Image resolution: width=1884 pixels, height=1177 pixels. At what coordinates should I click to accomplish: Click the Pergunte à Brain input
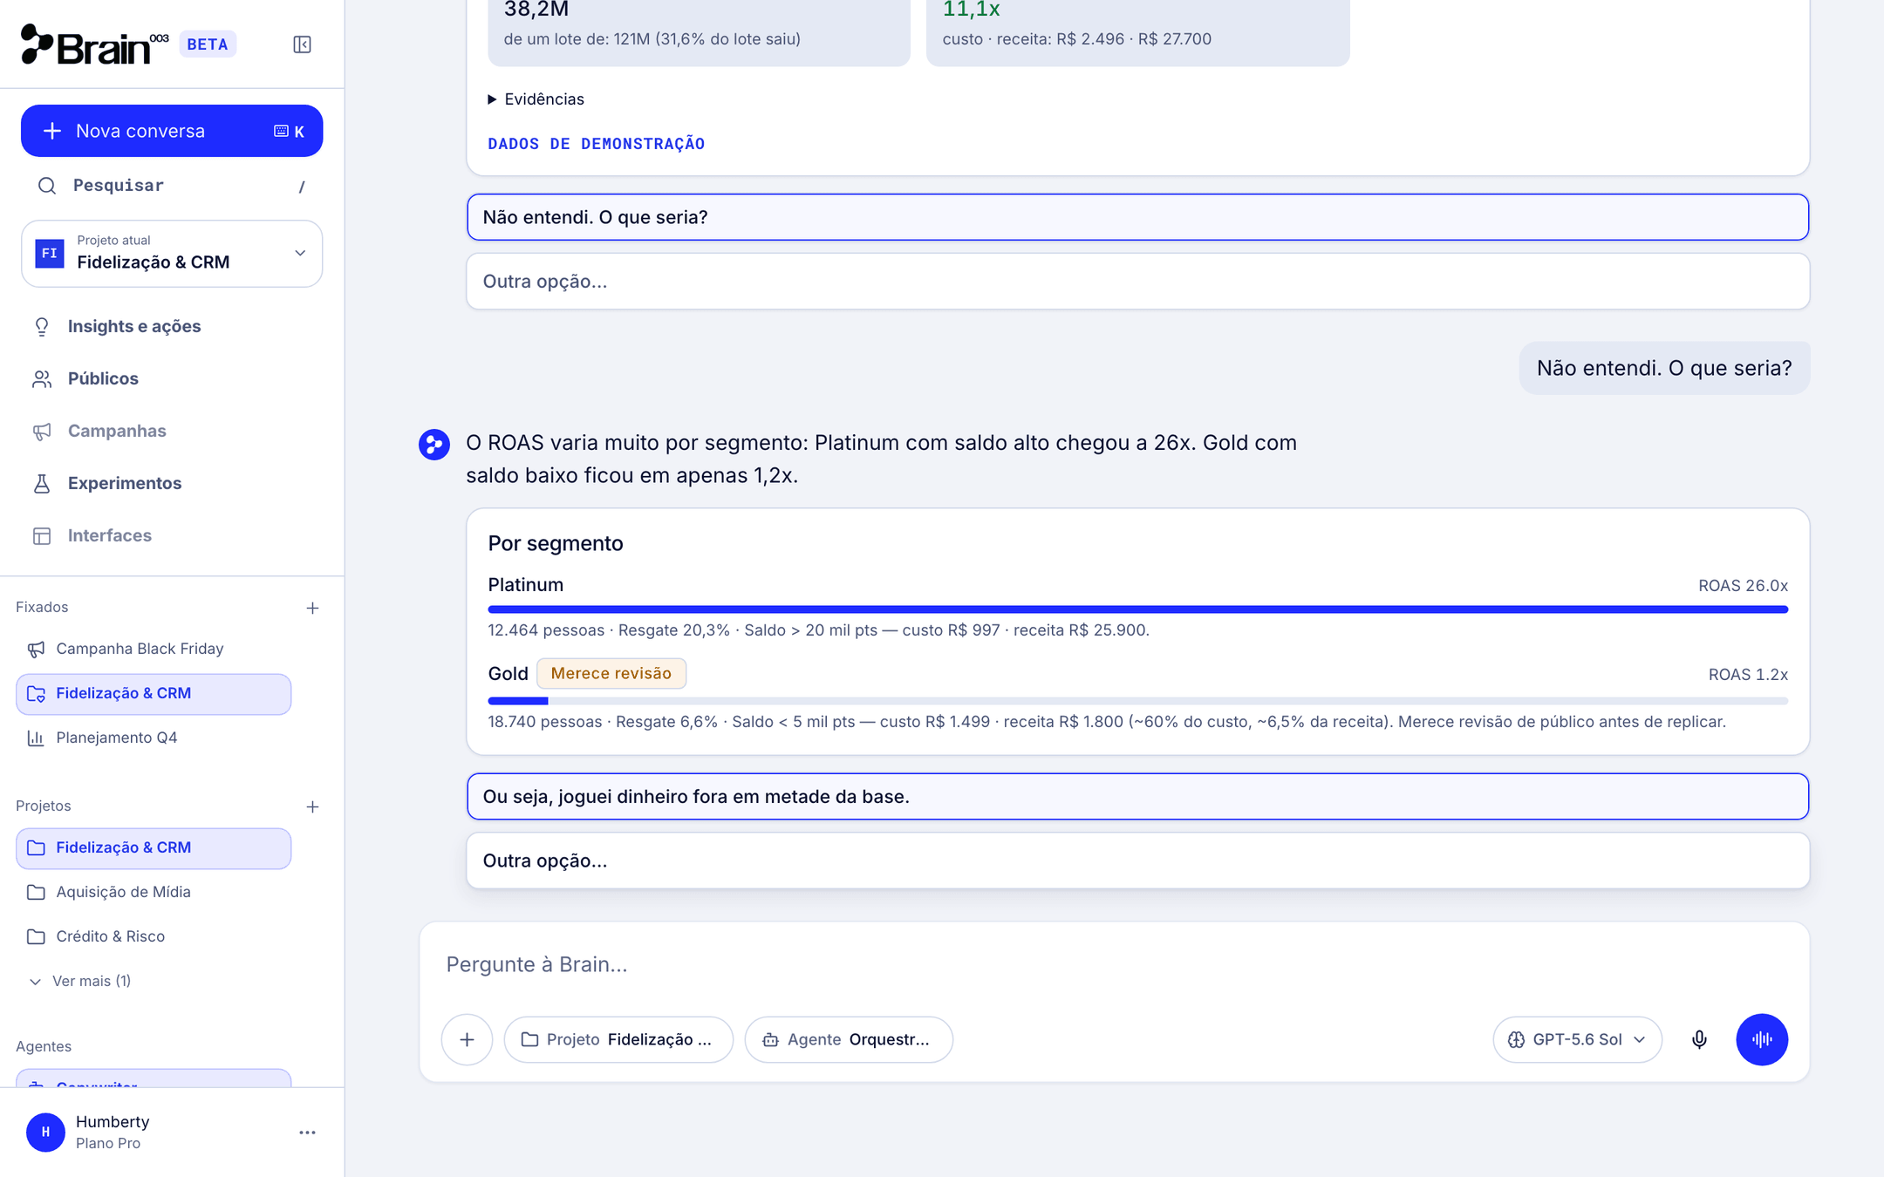coord(1114,964)
